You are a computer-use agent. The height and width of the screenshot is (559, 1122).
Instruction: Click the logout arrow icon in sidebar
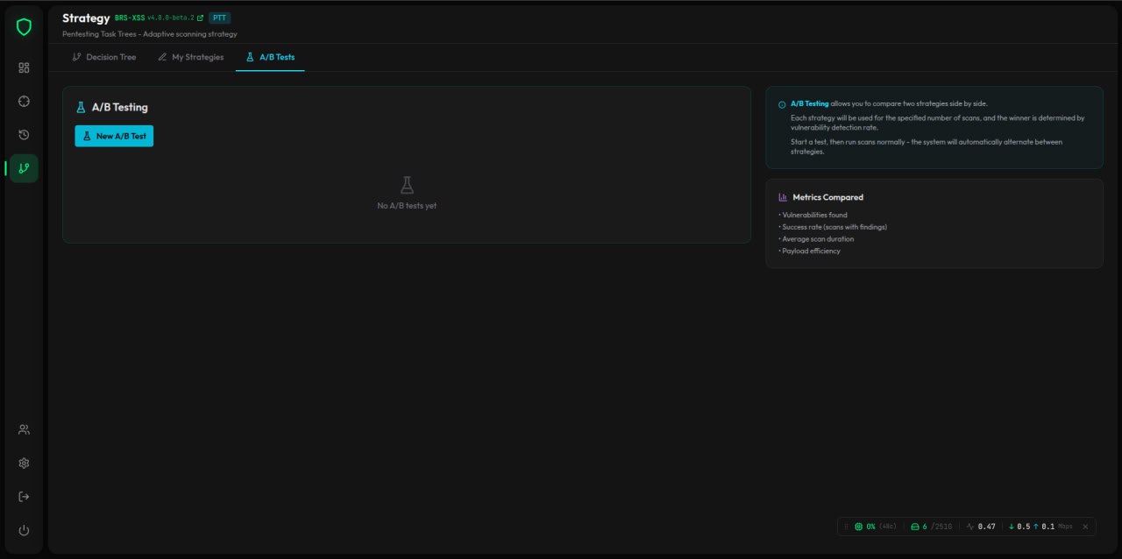click(24, 497)
